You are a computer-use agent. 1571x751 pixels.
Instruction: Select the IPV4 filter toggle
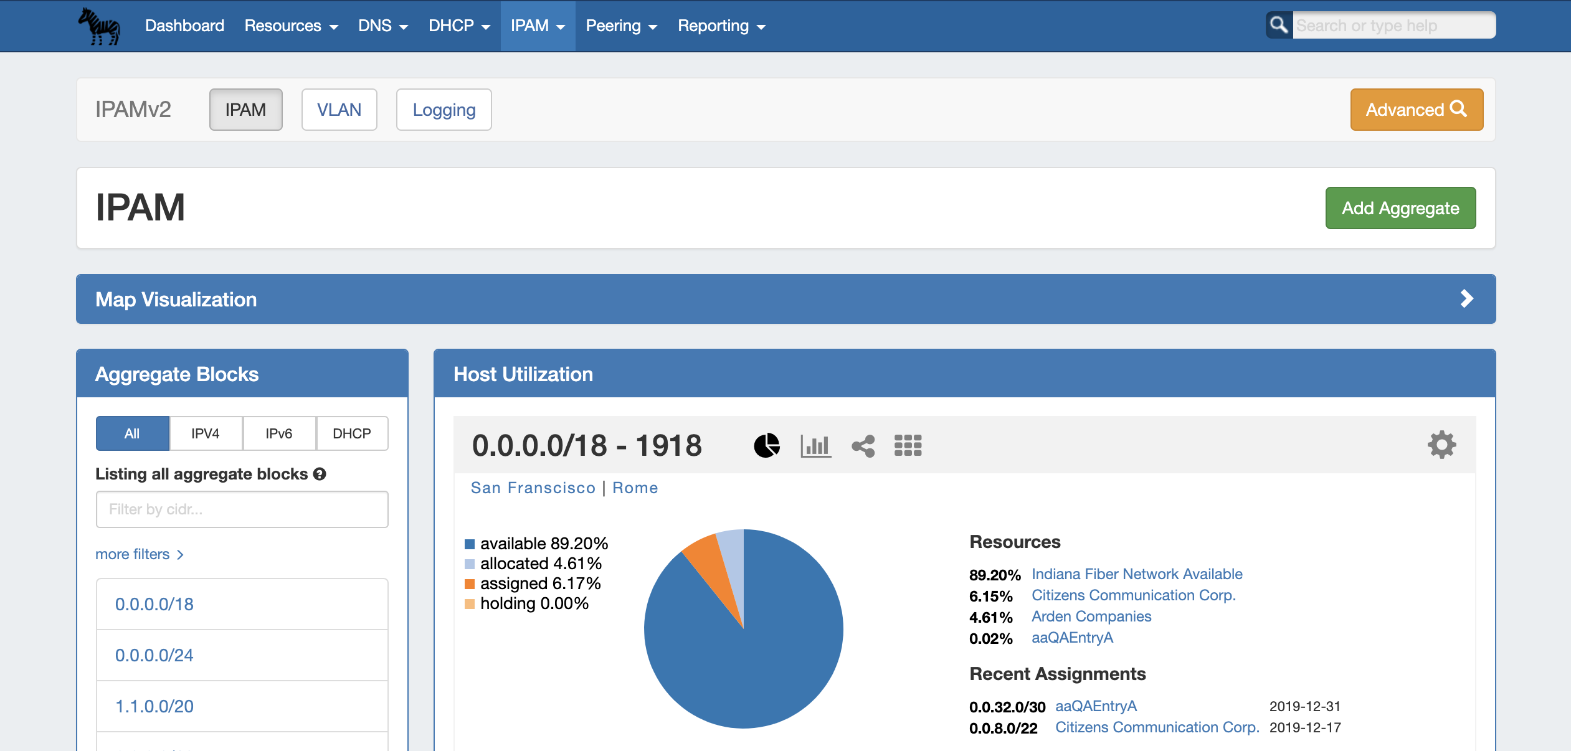[206, 433]
